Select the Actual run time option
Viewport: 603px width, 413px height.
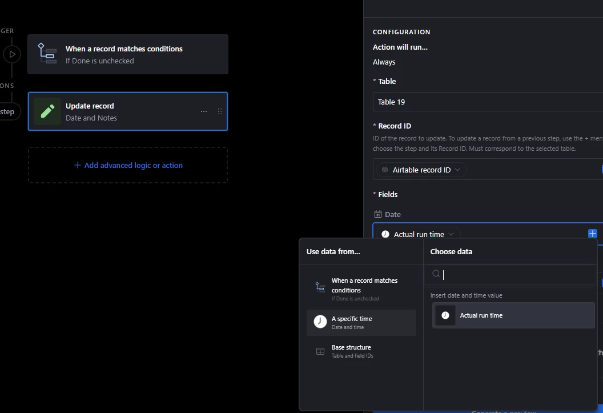pos(513,315)
